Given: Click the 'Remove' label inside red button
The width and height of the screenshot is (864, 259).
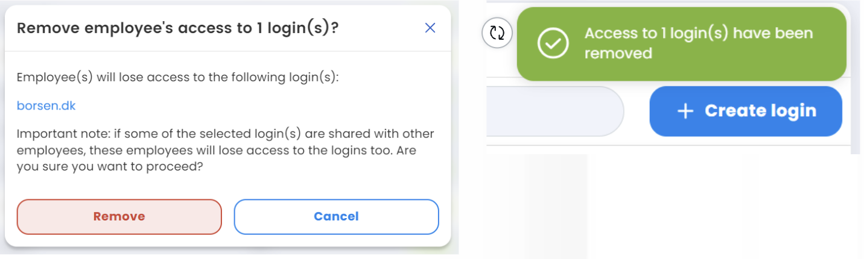Looking at the screenshot, I should (x=119, y=217).
